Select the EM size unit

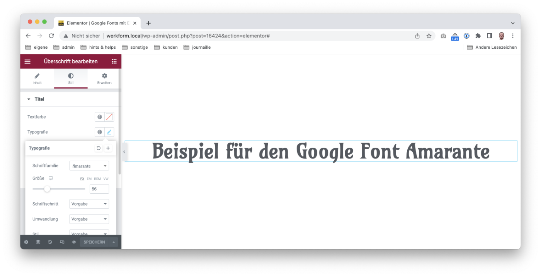tap(89, 179)
